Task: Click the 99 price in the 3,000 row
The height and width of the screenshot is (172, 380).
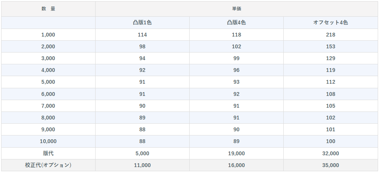Action: click(236, 58)
